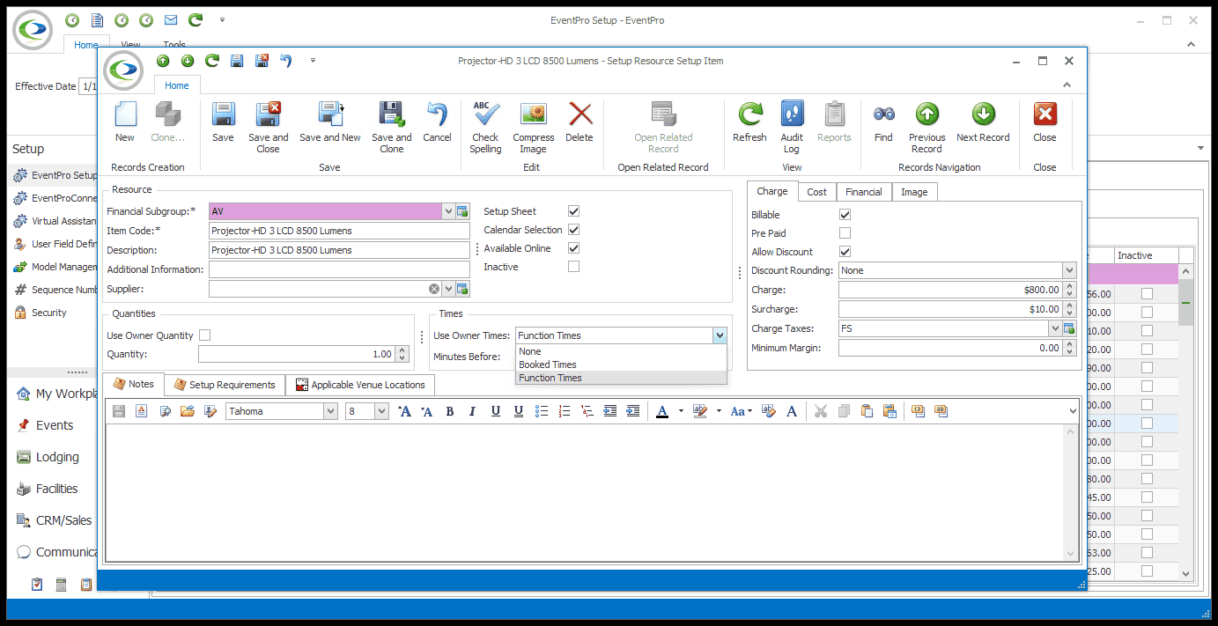Open Events in the navigation pane
1218x626 pixels.
[54, 425]
